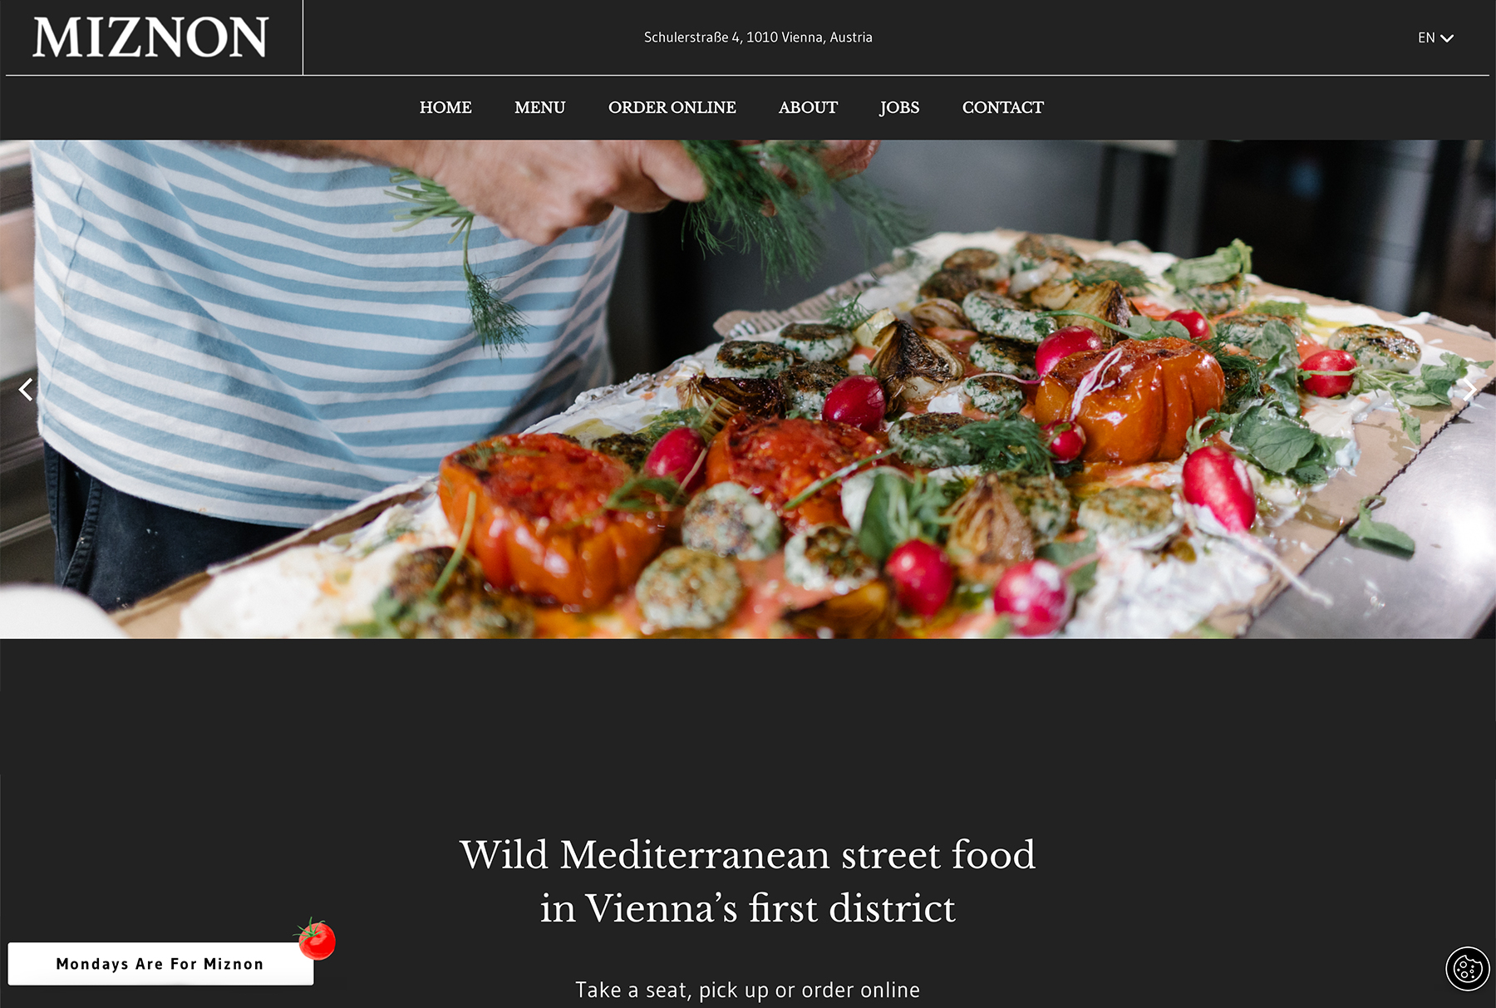Open the MENU page
Viewport: 1496px width, 1008px height.
pyautogui.click(x=539, y=107)
